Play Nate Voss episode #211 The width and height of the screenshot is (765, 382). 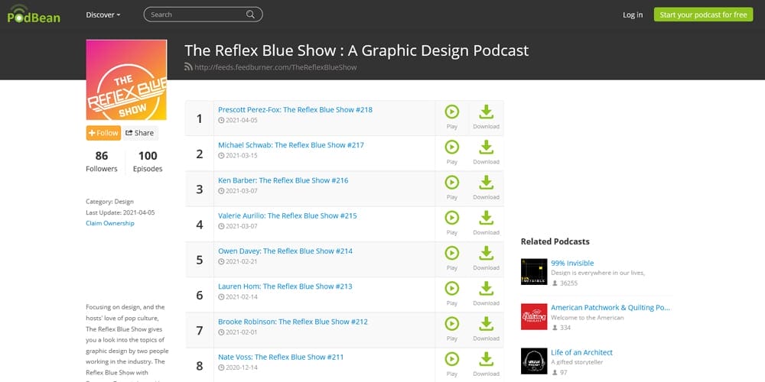point(452,364)
